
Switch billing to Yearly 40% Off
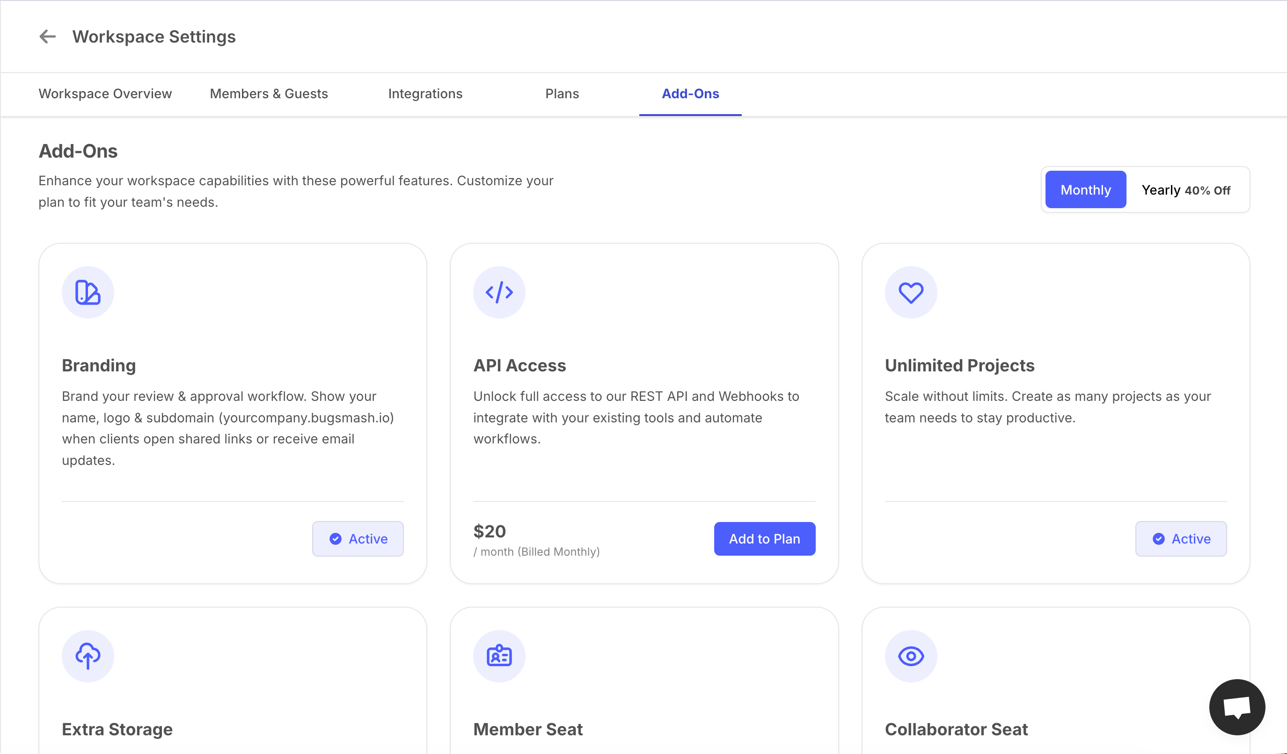(1185, 190)
